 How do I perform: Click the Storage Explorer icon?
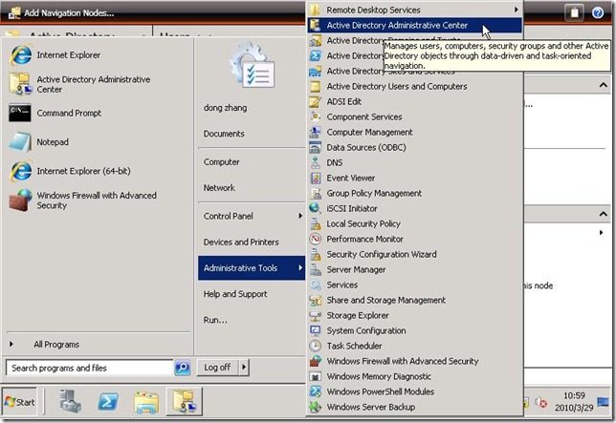point(315,316)
